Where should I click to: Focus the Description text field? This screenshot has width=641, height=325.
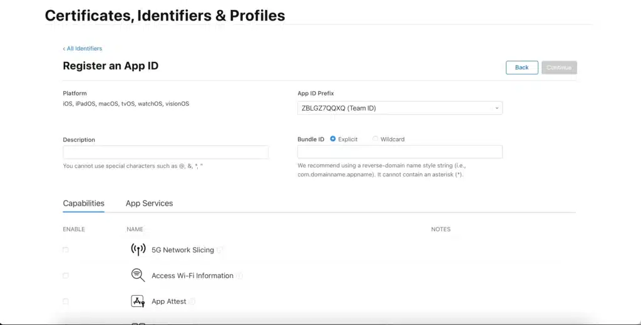point(165,152)
